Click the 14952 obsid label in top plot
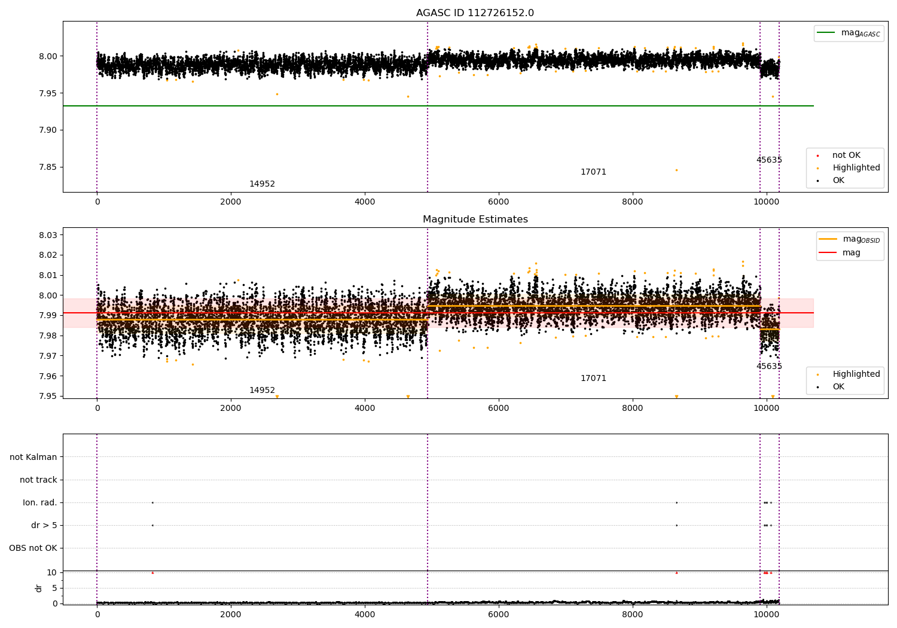Viewport: 897px width, 628px height. click(x=262, y=184)
